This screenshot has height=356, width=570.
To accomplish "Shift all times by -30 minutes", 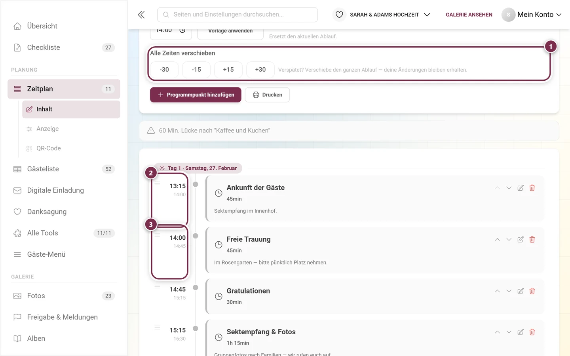I will point(164,70).
